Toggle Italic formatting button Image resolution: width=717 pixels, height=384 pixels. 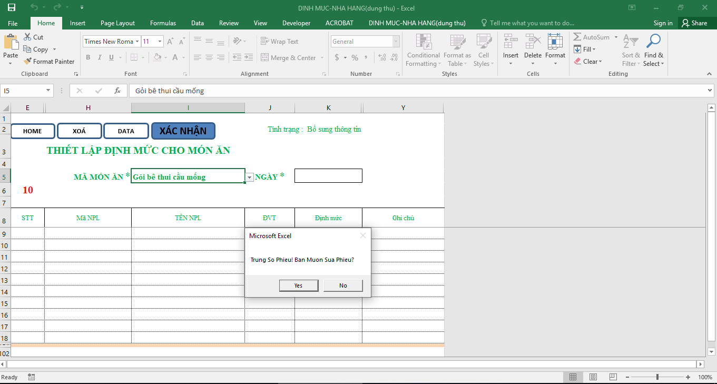100,57
